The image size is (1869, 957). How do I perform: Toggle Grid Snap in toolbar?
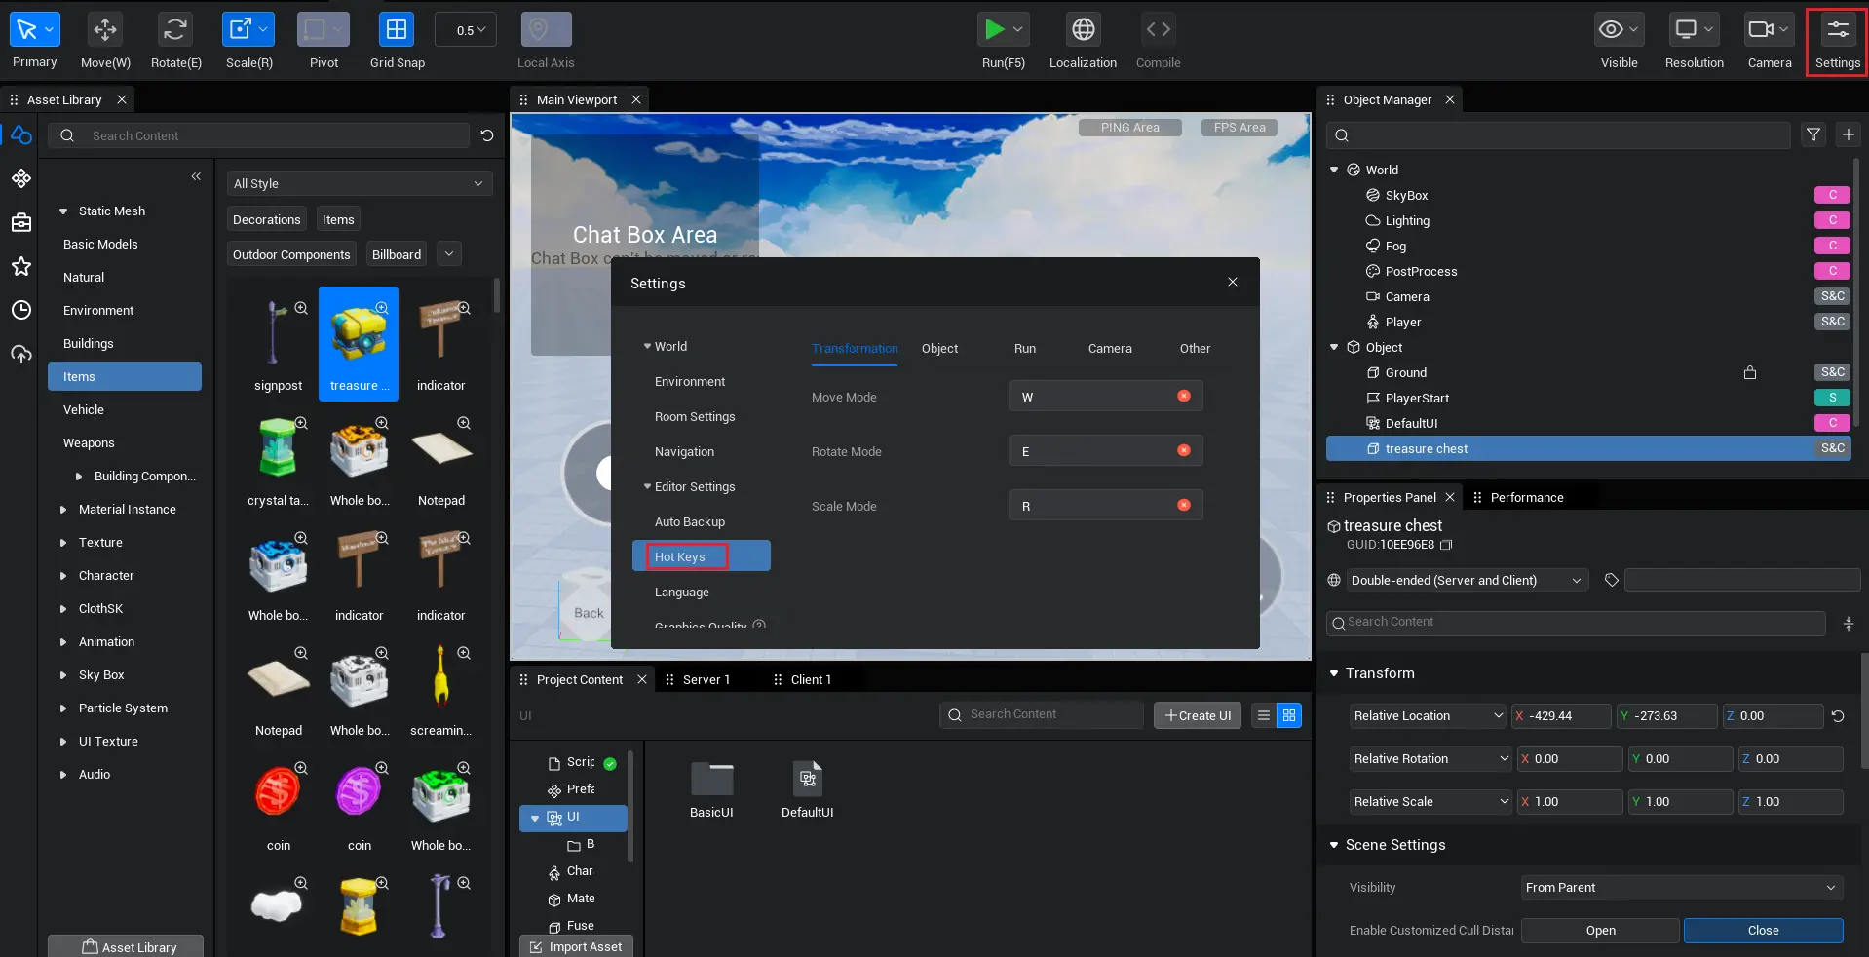(x=397, y=29)
